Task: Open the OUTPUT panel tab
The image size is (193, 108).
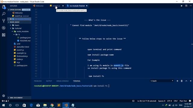Action: tap(49, 81)
